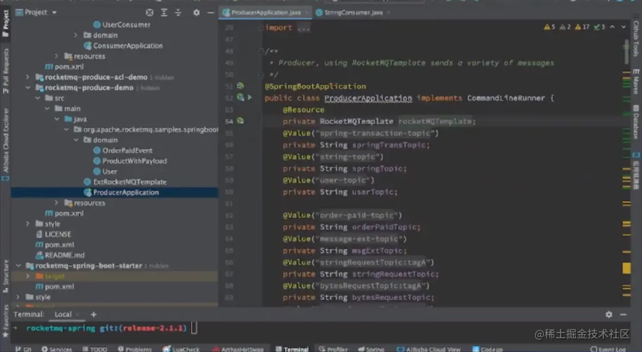Image resolution: width=642 pixels, height=352 pixels.
Task: Expand the domain folder under consumer
Action: 75,35
